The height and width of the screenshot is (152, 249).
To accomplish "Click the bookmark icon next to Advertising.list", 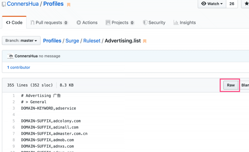I will [x=145, y=41].
